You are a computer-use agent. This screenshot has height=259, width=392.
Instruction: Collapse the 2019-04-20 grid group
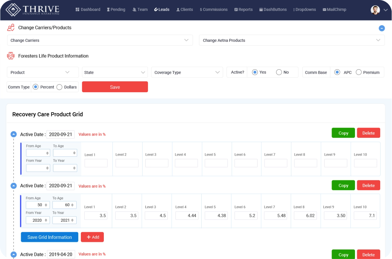click(x=13, y=255)
